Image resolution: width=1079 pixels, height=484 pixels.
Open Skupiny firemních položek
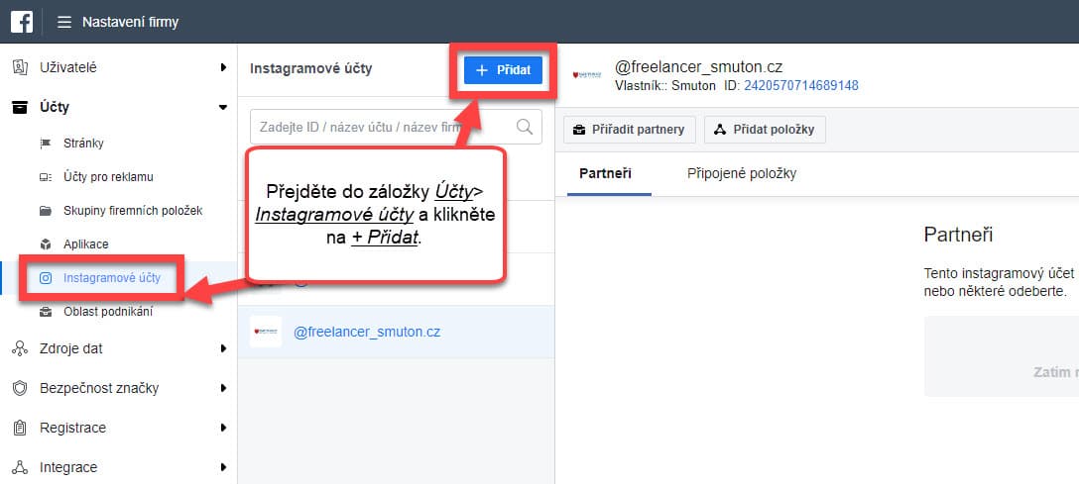click(x=133, y=211)
